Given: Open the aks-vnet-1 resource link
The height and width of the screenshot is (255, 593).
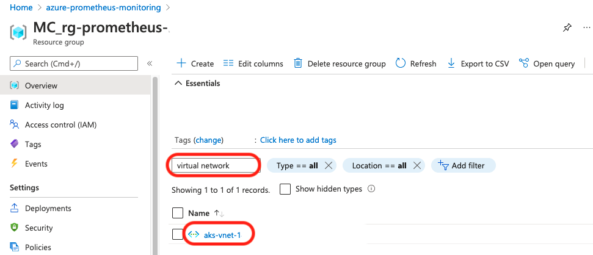Looking at the screenshot, I should [222, 235].
